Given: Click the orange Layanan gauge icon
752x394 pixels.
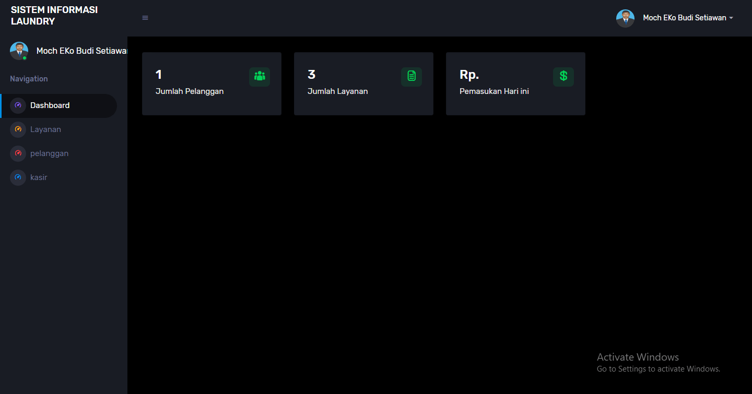Looking at the screenshot, I should point(18,129).
